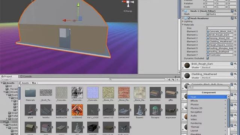Toggle the Dynamic Occluded checkbox
Viewport: 240px width, 135px height.
pos(208,58)
